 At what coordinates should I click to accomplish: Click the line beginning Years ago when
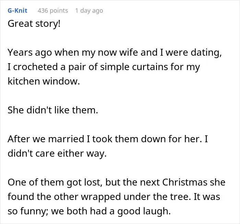115,53
